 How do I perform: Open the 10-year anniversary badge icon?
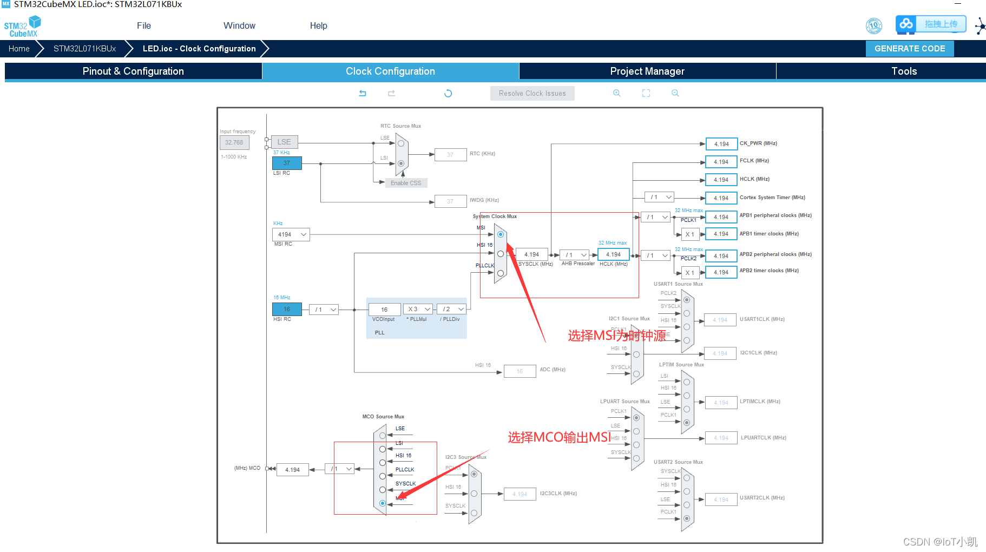(x=874, y=25)
